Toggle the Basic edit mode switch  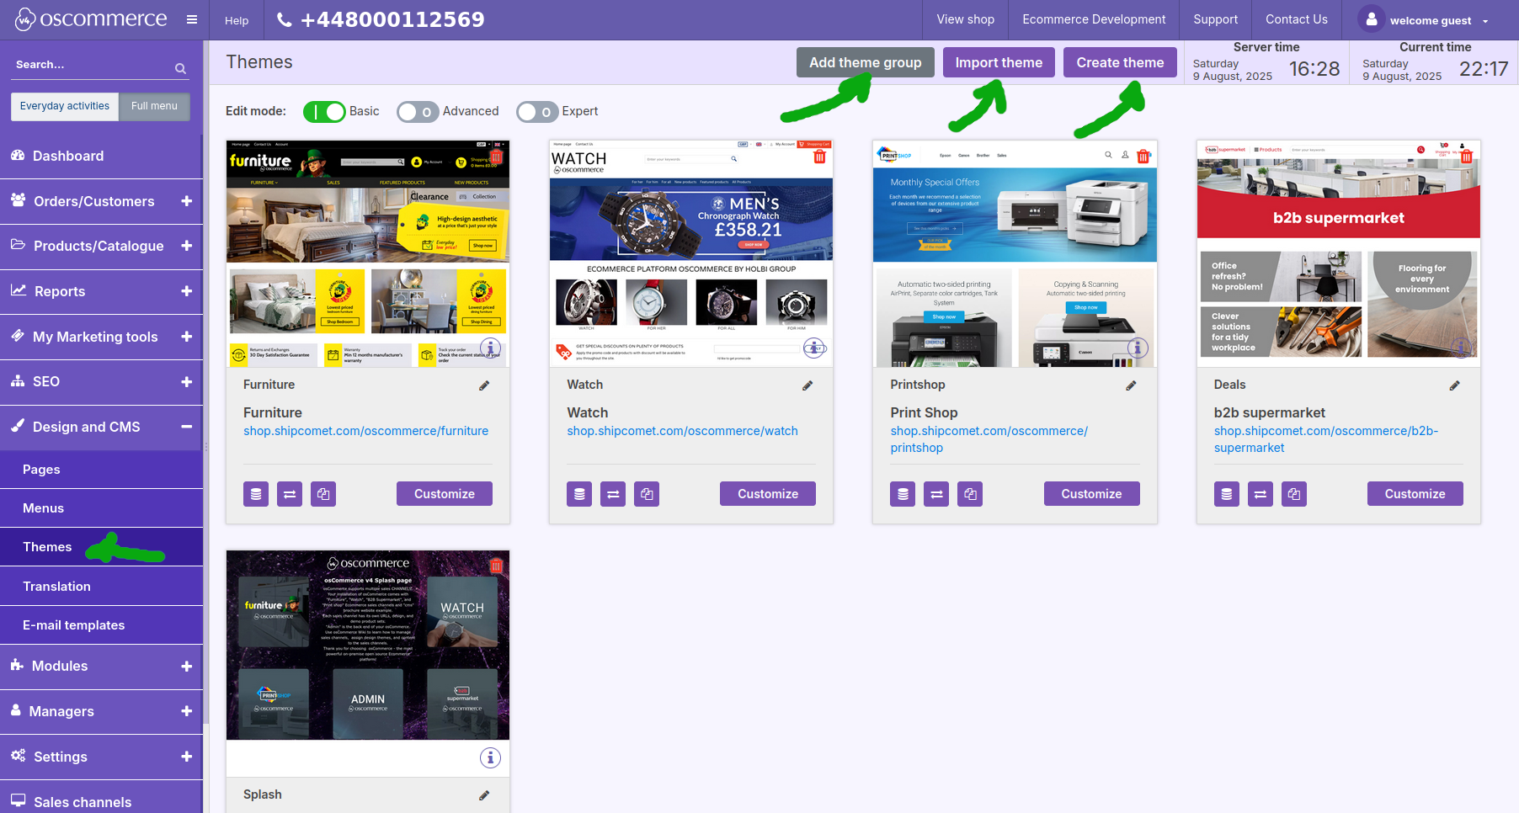[324, 112]
